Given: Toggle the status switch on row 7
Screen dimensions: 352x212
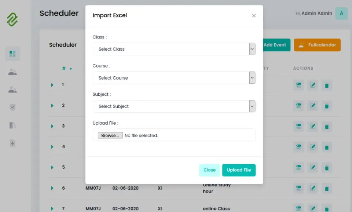Looking at the screenshot, I should point(298,208).
